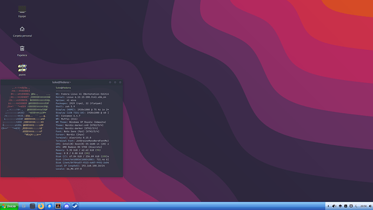Open Steam from the taskbar
The height and width of the screenshot is (210, 373).
75,206
